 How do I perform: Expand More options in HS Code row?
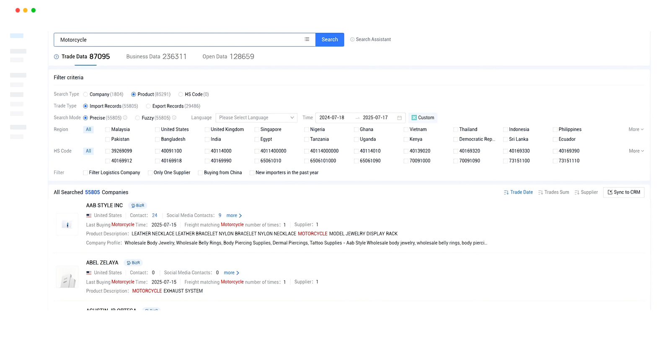coord(636,151)
